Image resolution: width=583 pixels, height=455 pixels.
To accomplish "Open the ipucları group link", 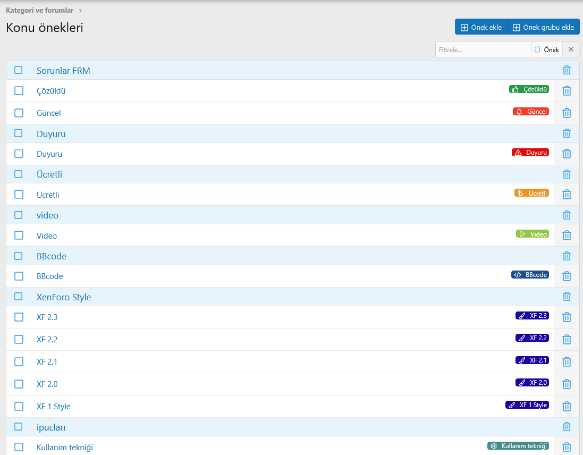I will [51, 427].
